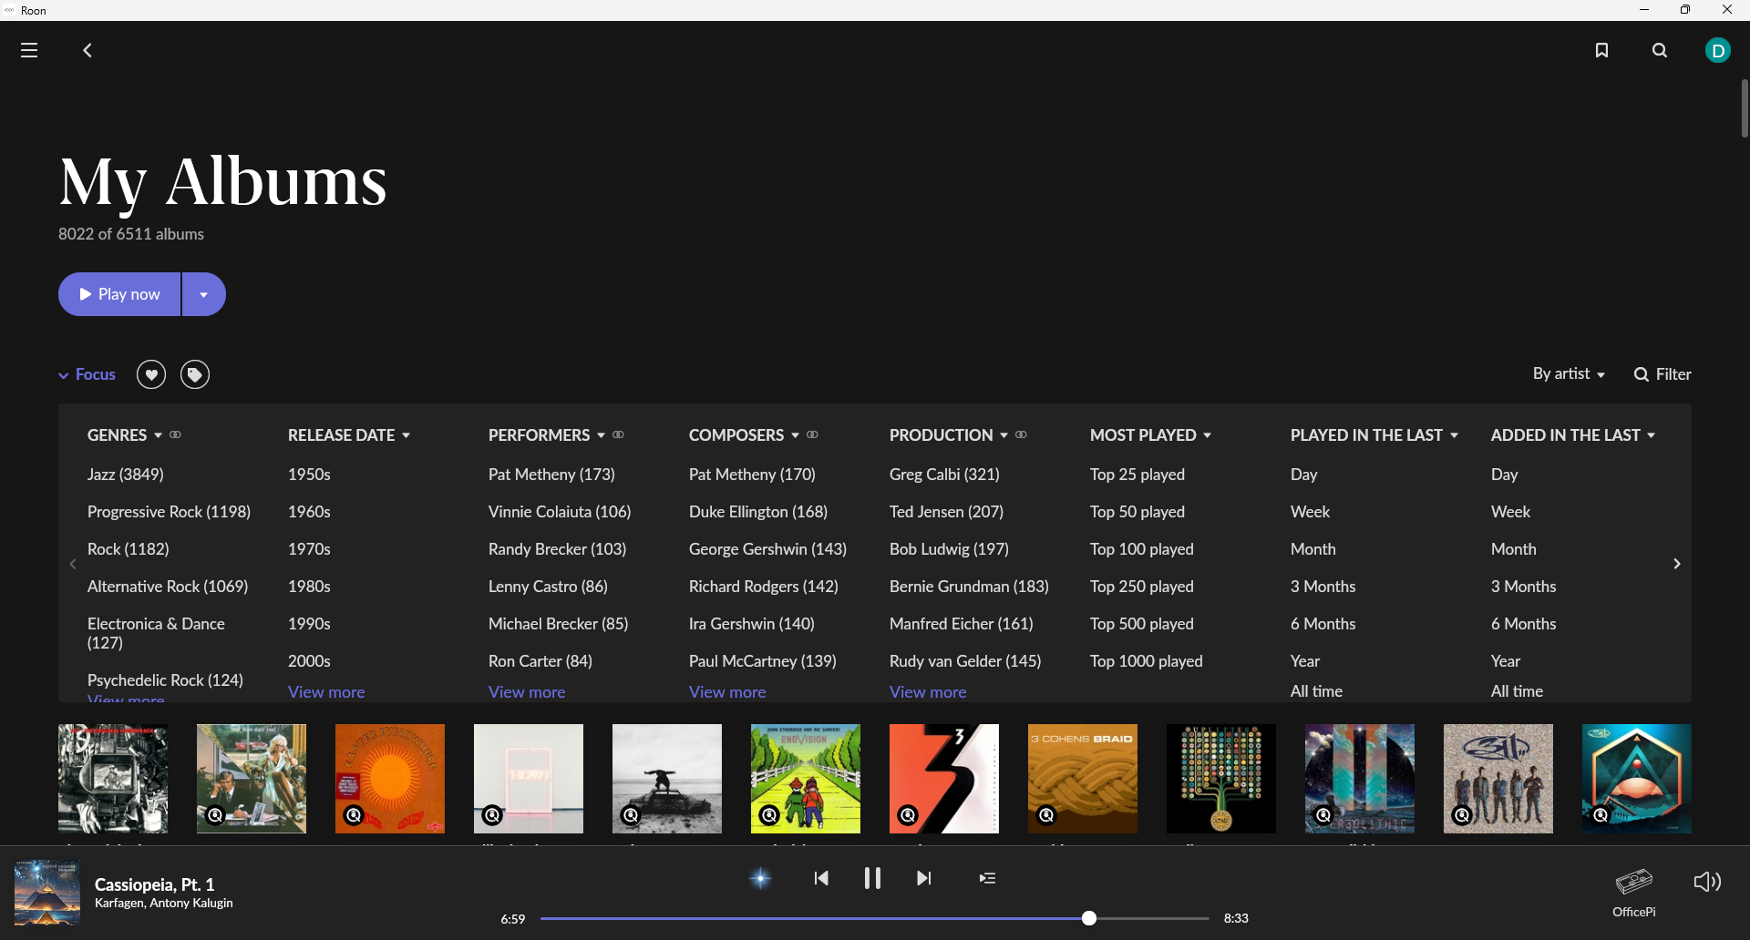Viewport: 1750px width, 940px height.
Task: Select performer Pat Metheny (173)
Action: [551, 475]
